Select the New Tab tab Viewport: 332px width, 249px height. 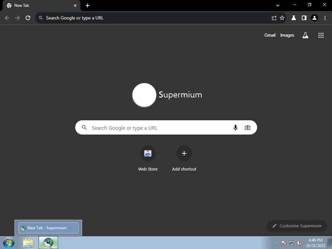tap(41, 6)
